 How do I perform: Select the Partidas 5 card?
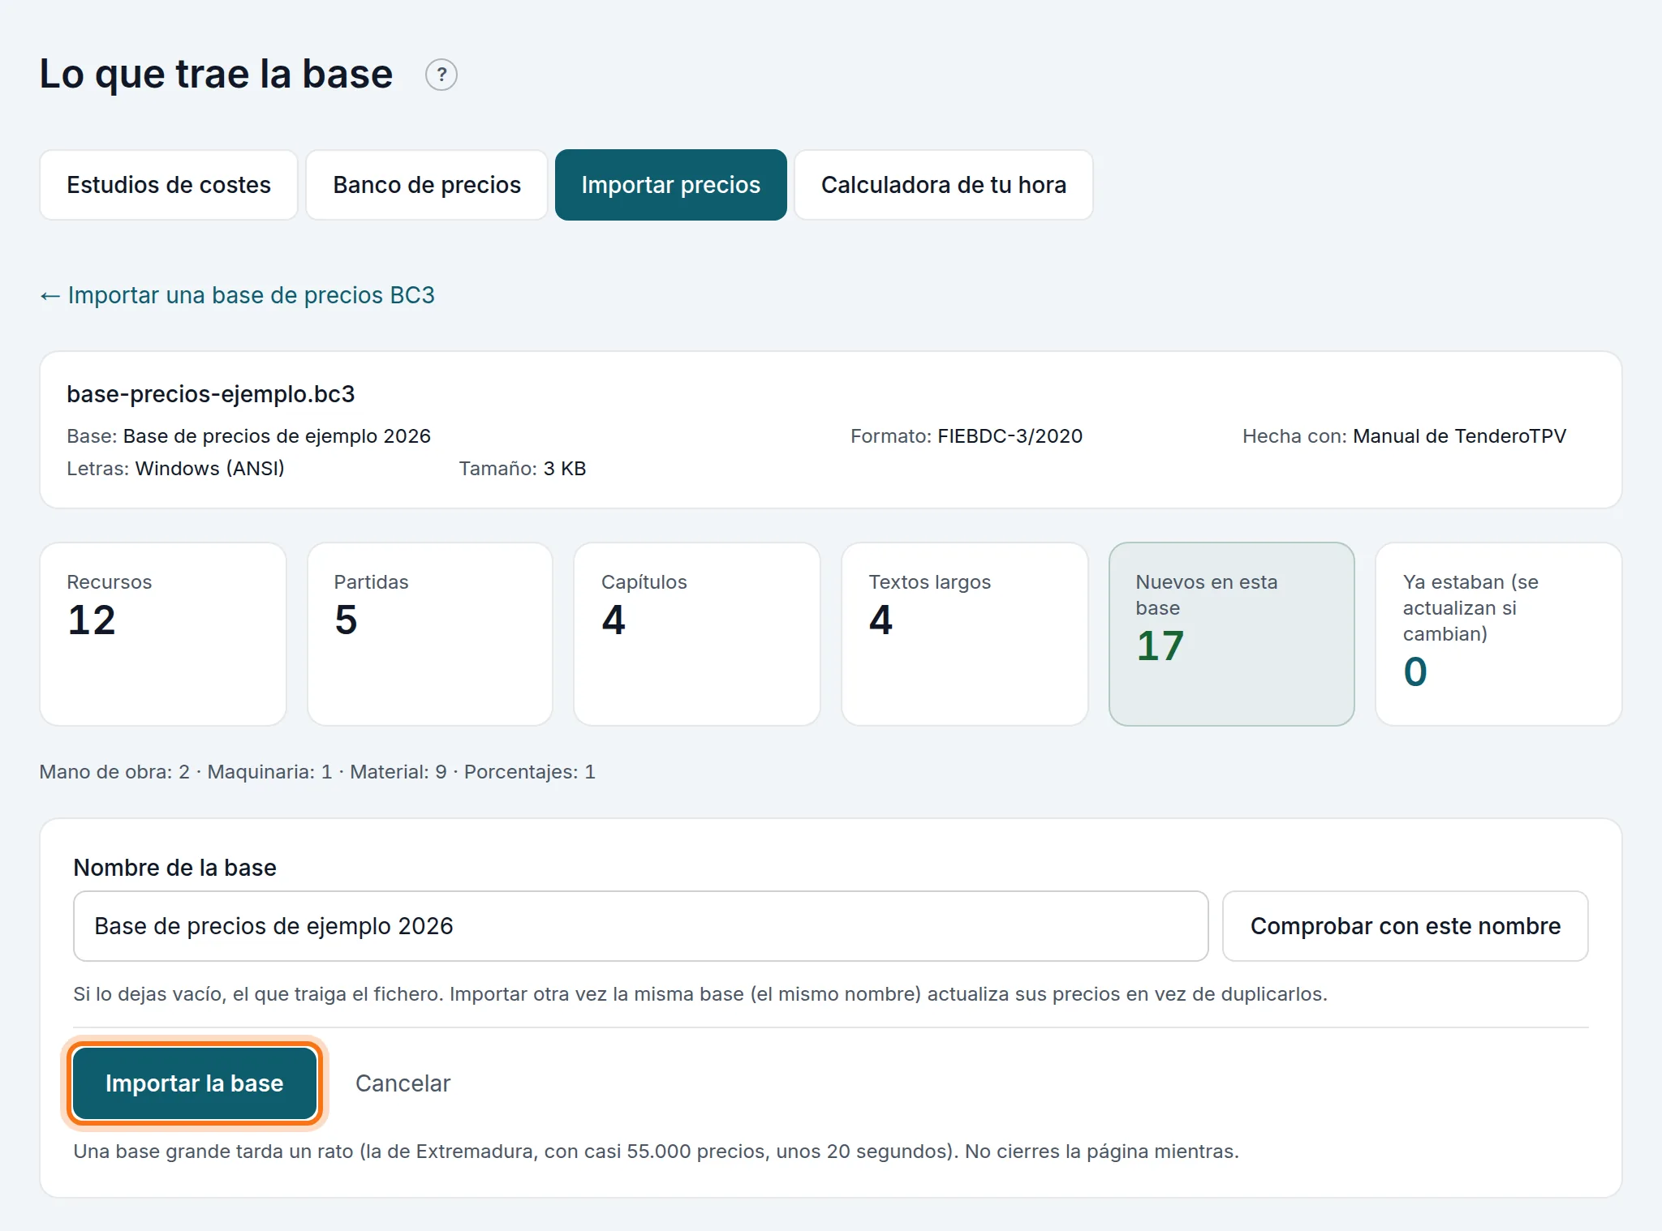[x=430, y=634]
